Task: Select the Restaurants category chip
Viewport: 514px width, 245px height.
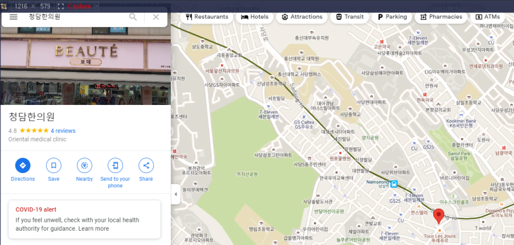Action: click(206, 16)
